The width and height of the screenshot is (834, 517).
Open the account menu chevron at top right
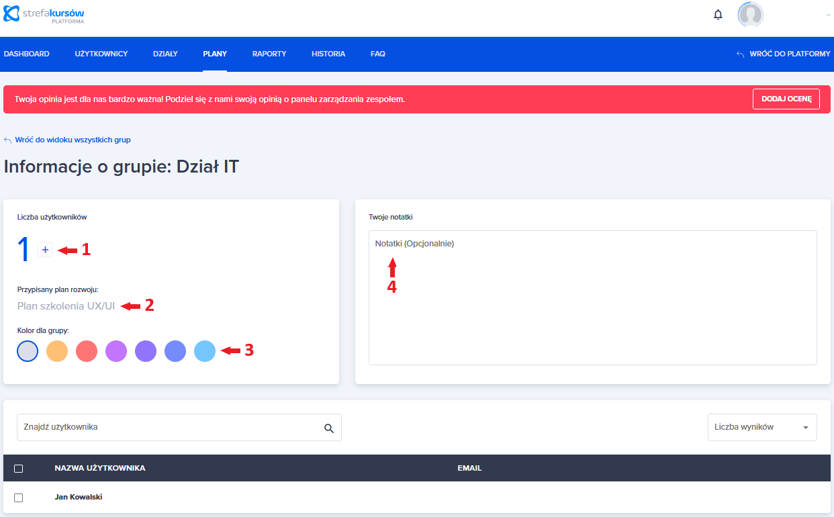(828, 15)
